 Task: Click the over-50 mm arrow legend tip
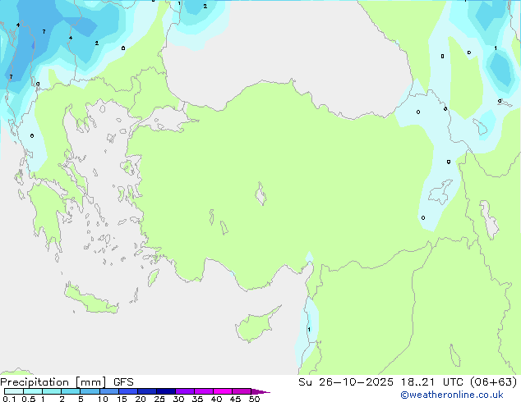pyautogui.click(x=260, y=391)
